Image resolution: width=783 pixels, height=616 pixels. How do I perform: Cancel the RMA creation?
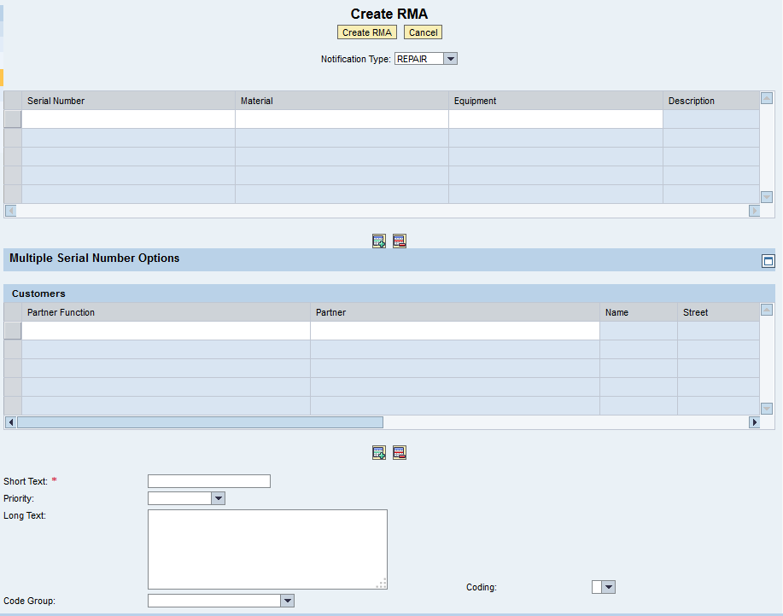coord(423,32)
